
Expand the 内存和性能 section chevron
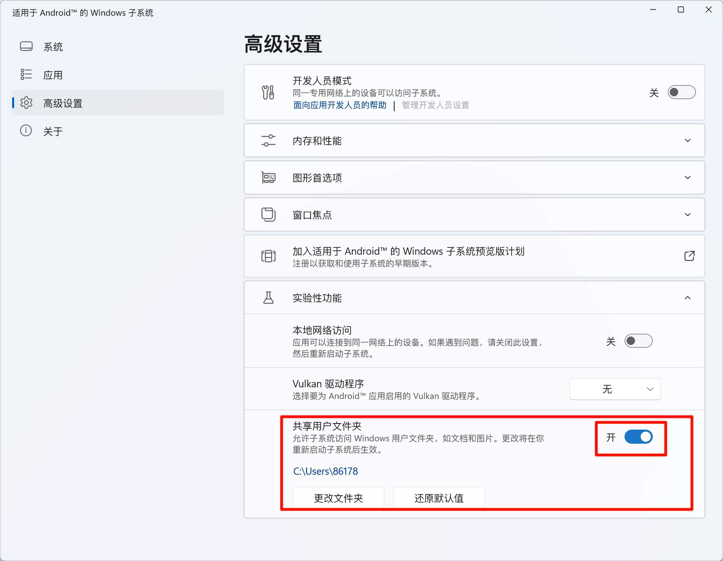687,141
